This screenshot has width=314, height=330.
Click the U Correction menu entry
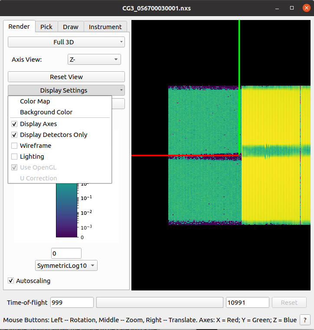coord(60,178)
